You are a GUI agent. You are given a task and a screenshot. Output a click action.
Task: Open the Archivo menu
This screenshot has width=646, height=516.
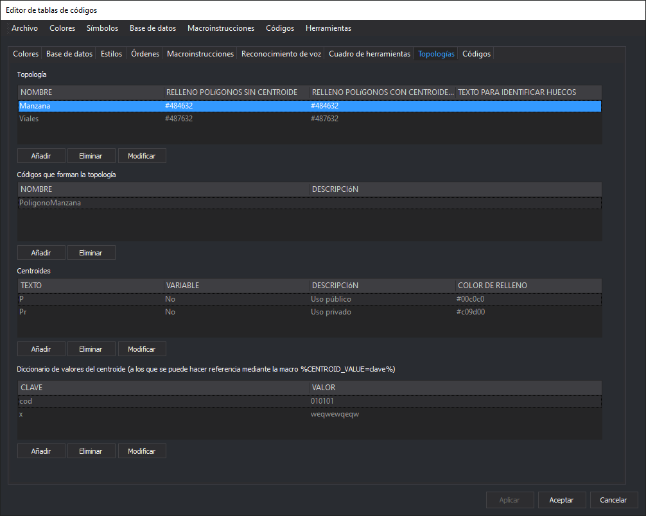point(24,28)
